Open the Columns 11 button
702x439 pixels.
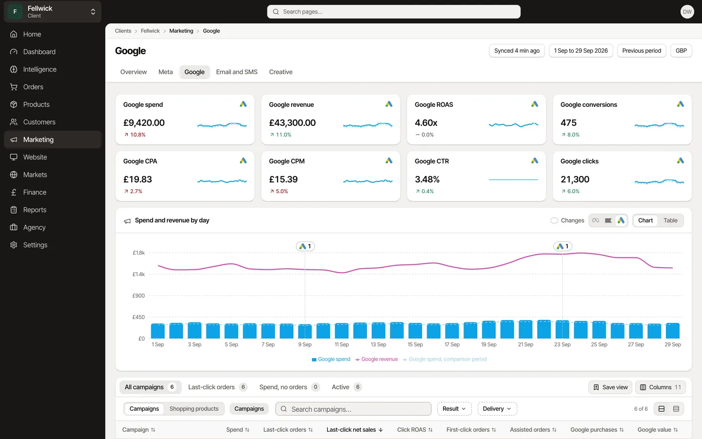click(x=661, y=387)
